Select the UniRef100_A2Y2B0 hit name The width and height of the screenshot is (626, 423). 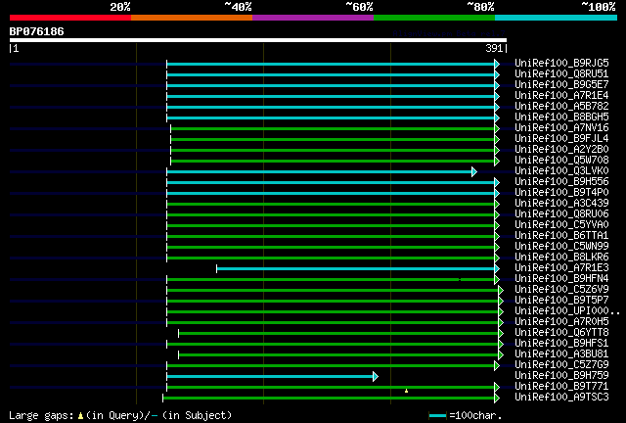pos(561,150)
